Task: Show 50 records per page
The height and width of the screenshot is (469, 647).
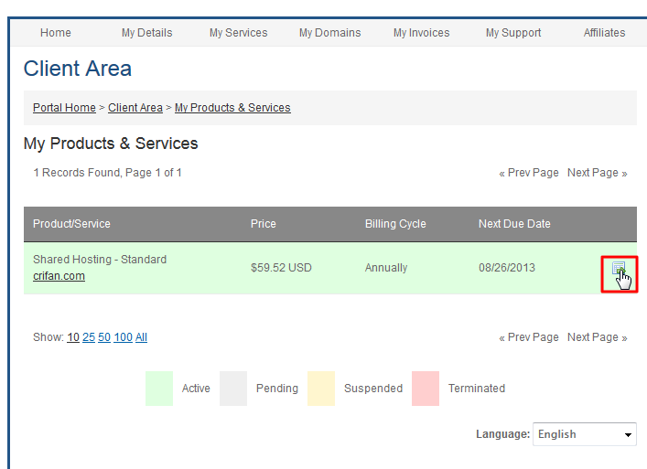Action: pyautogui.click(x=104, y=337)
